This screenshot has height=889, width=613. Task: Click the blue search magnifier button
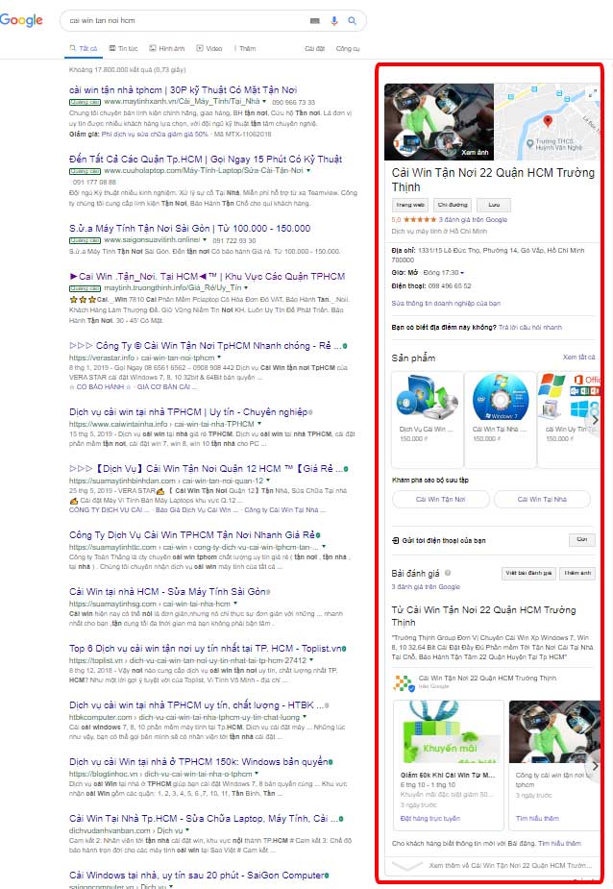coord(353,20)
